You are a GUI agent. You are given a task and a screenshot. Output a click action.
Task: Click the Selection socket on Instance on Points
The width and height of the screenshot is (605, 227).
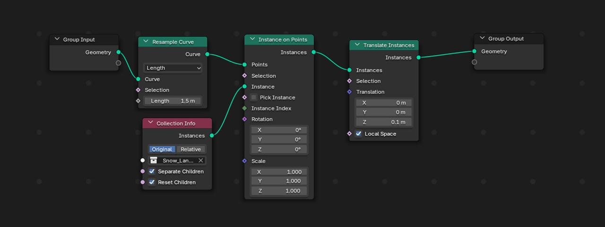tap(244, 76)
